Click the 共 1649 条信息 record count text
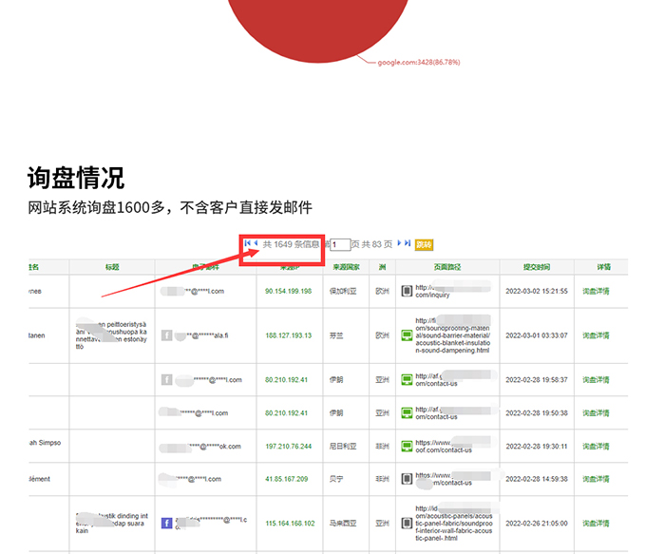665x554 pixels. click(x=291, y=244)
